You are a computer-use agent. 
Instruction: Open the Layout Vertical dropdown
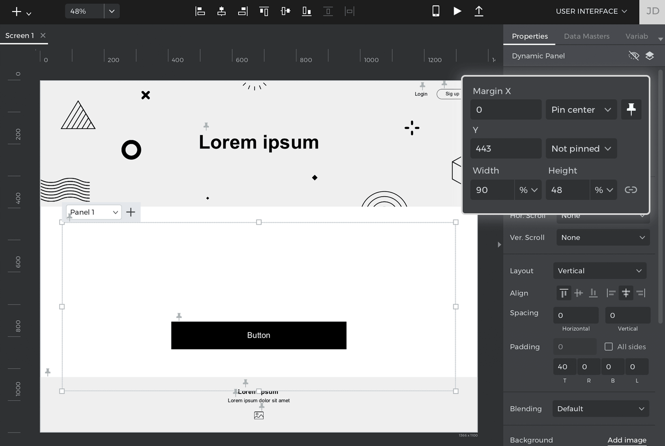(600, 270)
